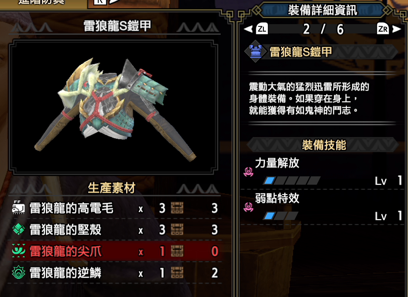Click the 生產素材 section heading
The width and height of the screenshot is (408, 297).
click(x=112, y=188)
